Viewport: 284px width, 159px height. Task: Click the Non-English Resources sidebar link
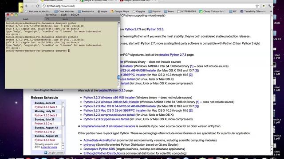(x=49, y=90)
